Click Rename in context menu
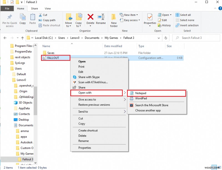Image resolution: width=222 pixels, height=170 pixels. [x=84, y=141]
